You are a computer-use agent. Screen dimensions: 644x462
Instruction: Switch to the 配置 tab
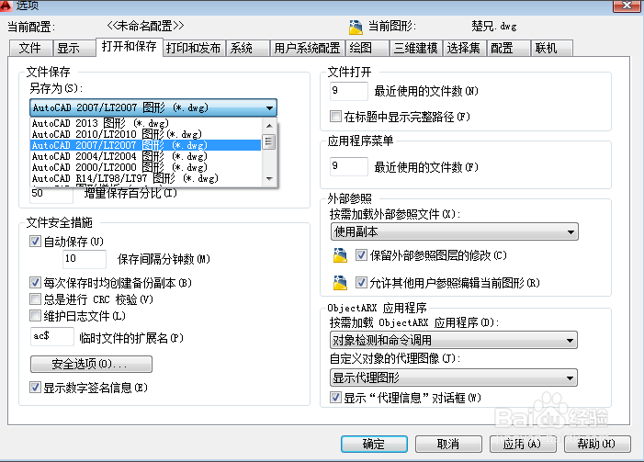pyautogui.click(x=508, y=48)
